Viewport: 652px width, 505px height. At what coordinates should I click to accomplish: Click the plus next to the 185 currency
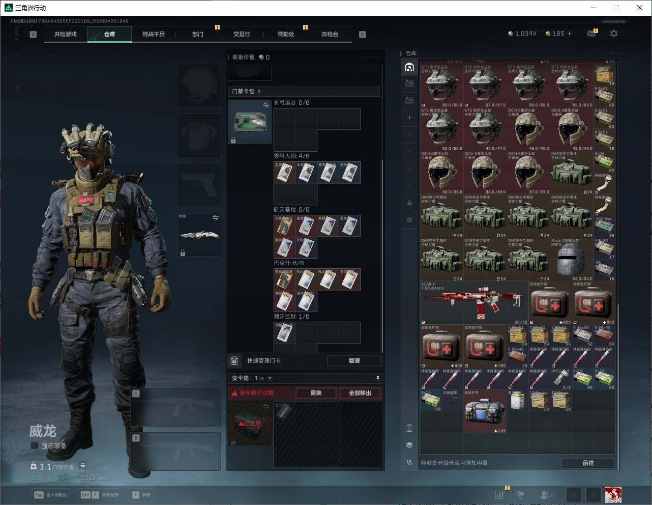pyautogui.click(x=569, y=34)
